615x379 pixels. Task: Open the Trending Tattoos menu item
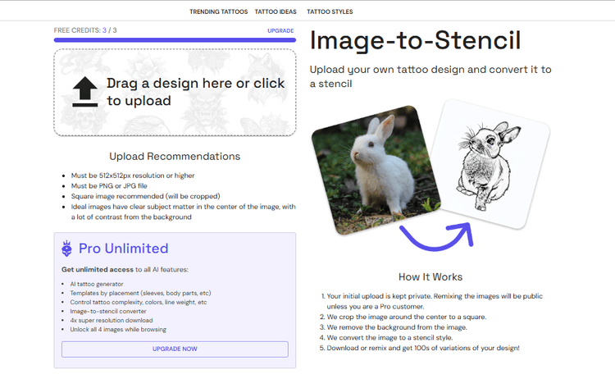click(219, 12)
